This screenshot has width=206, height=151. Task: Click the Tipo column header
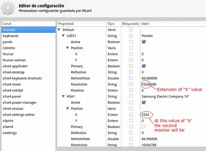click(114, 24)
